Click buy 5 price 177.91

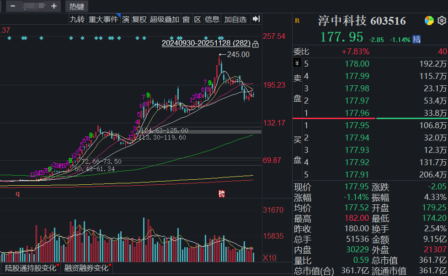[x=357, y=174]
